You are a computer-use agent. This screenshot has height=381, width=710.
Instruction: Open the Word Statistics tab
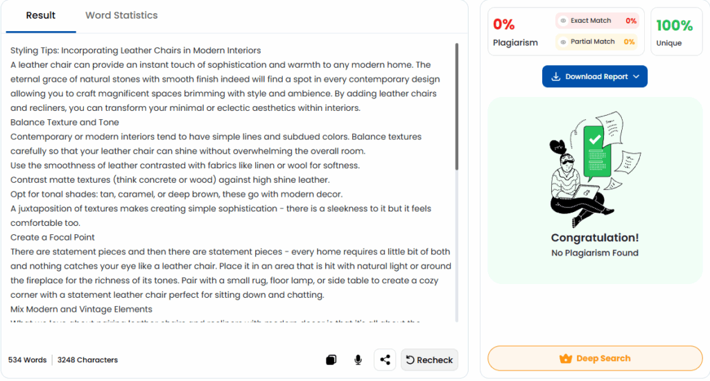(x=121, y=15)
